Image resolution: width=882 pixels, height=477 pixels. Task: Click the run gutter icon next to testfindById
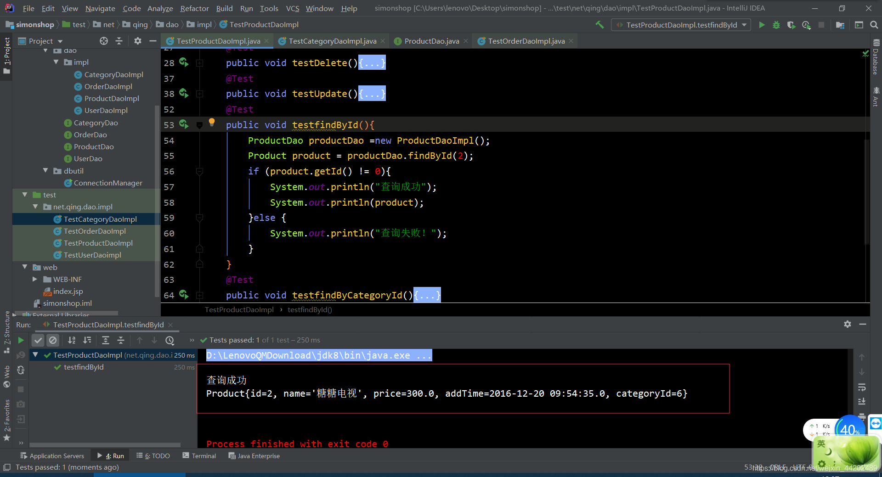point(184,124)
